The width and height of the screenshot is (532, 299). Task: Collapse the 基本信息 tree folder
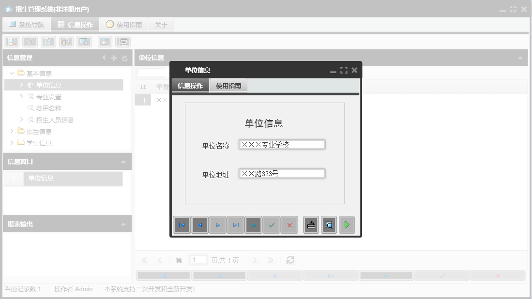[x=12, y=73]
